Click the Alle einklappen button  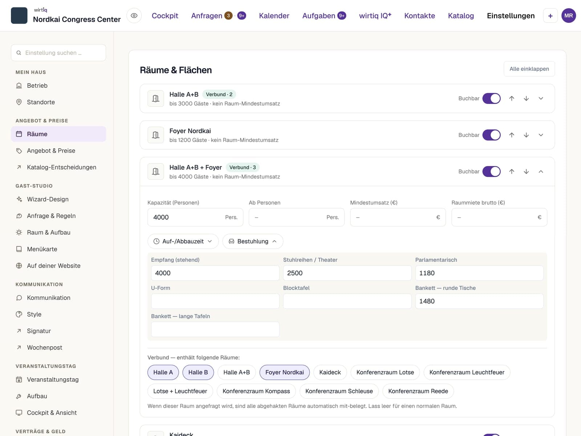[x=529, y=69]
